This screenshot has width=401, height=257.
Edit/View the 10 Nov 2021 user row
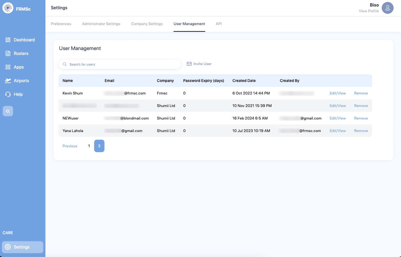pos(338,106)
